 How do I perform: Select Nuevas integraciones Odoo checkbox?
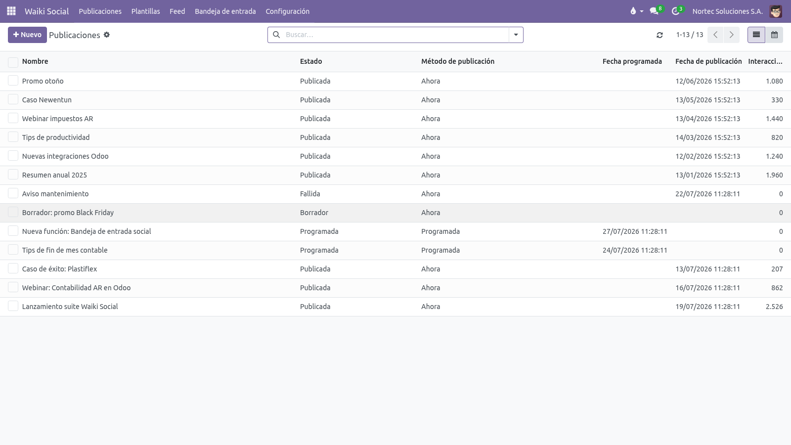coord(13,156)
